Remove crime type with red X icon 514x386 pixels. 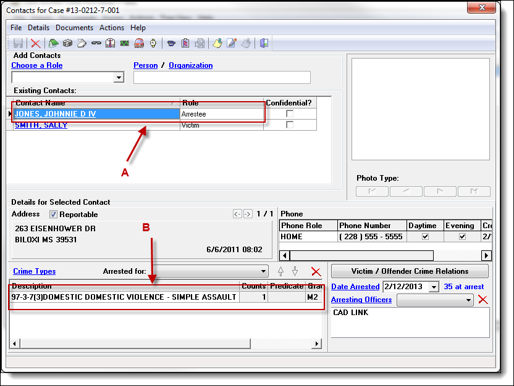click(316, 271)
